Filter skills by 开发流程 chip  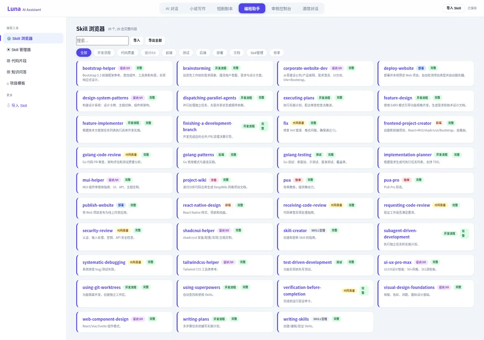[104, 53]
